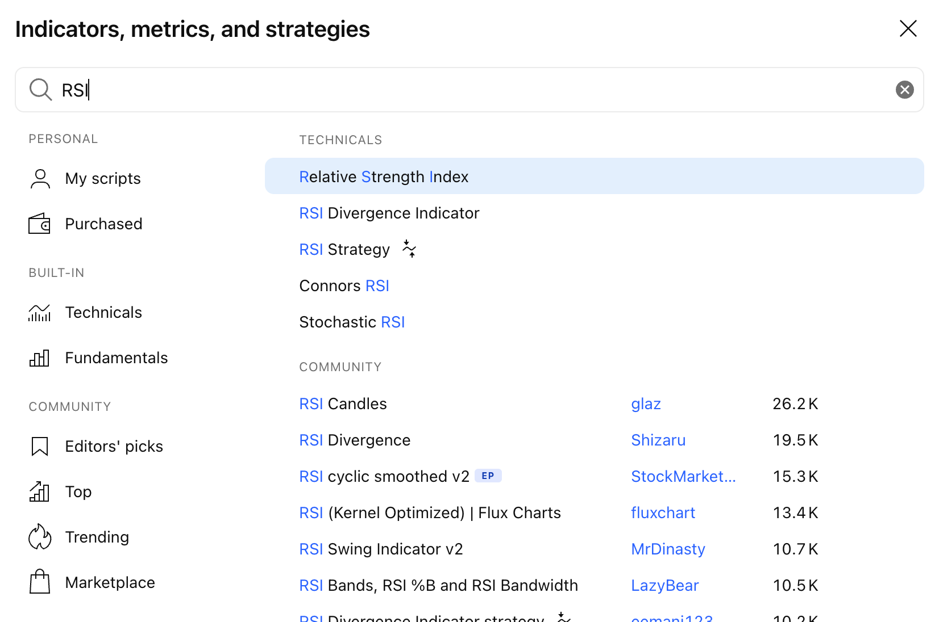Screen dimensions: 939x622
Task: Open author LazyBear profile
Action: pyautogui.click(x=664, y=585)
